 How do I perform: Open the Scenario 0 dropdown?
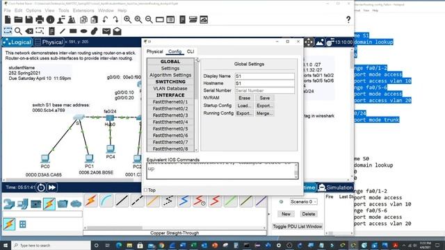tap(303, 202)
